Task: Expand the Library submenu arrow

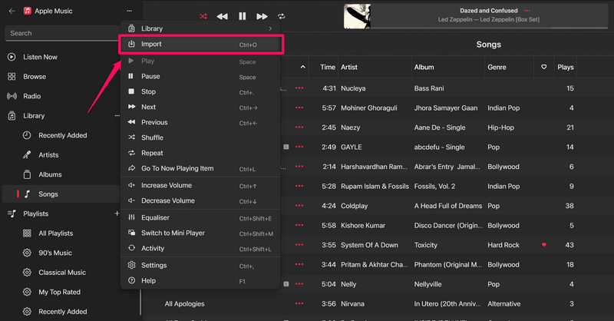Action: (x=269, y=28)
